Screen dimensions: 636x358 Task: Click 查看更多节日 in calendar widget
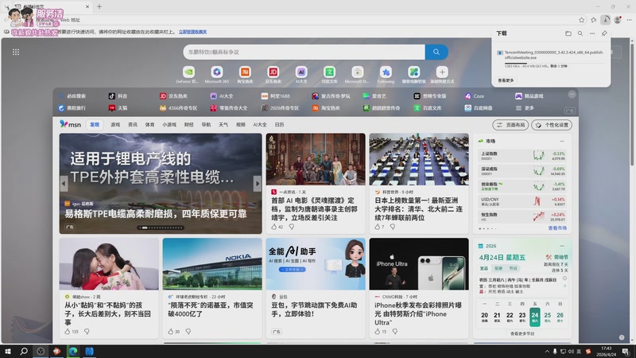pos(522,333)
